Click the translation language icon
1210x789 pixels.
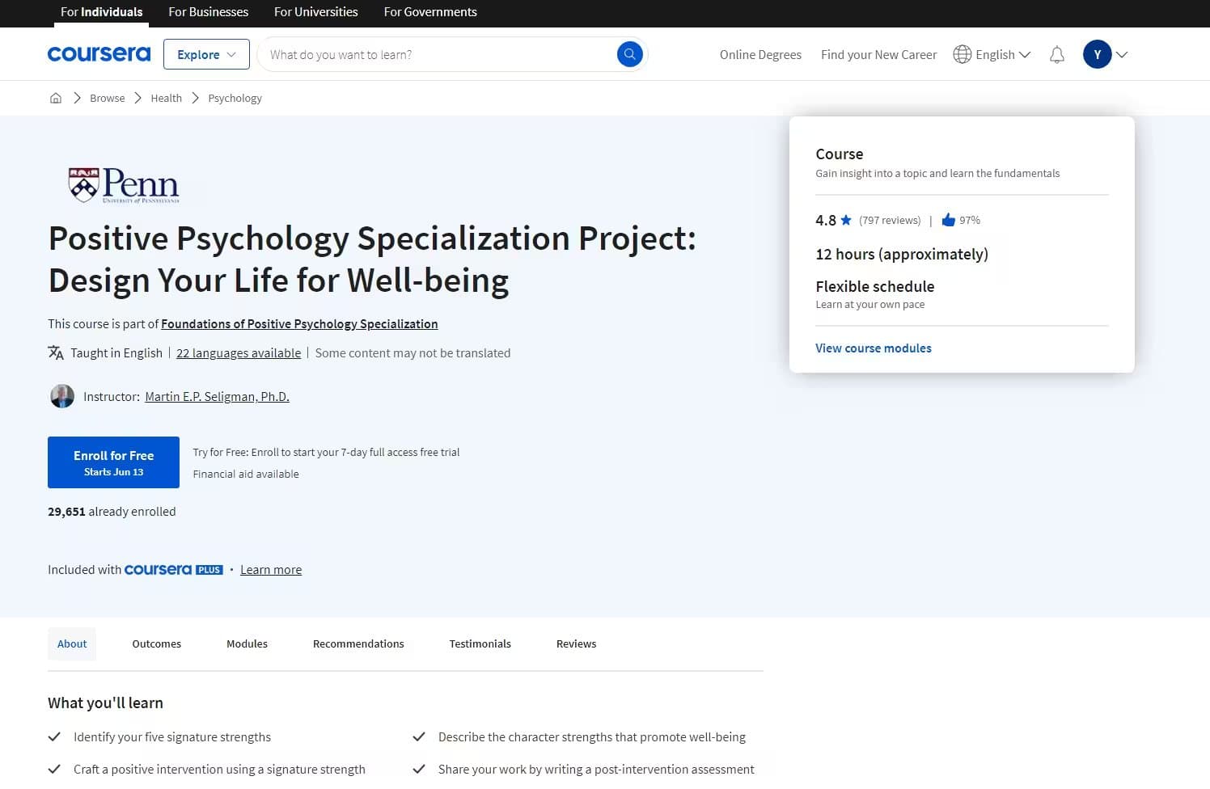click(56, 352)
